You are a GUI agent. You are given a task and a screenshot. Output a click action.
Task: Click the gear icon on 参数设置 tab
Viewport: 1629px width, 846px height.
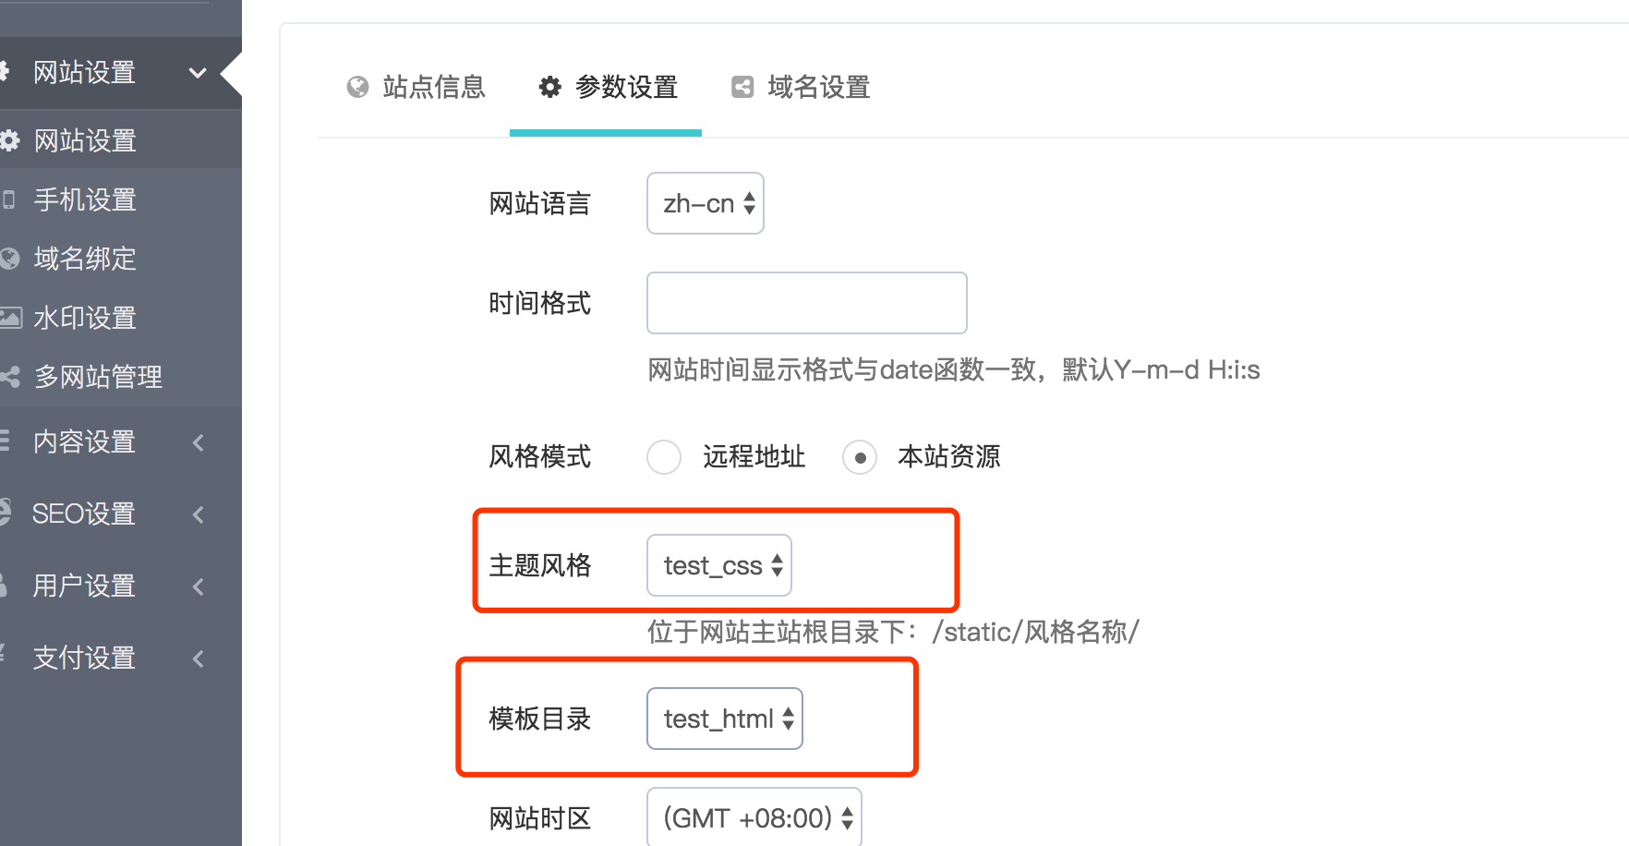(550, 87)
